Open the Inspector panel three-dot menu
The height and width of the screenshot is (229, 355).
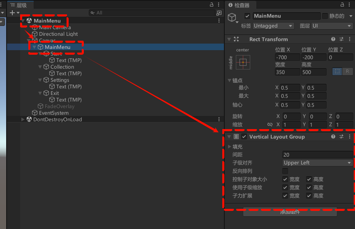tap(349, 5)
